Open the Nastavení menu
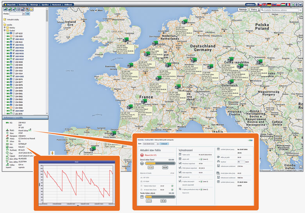Image resolution: width=305 pixels, height=213 pixels. coord(57,4)
